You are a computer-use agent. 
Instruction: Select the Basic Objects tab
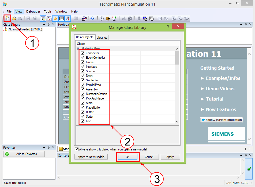tap(85, 37)
